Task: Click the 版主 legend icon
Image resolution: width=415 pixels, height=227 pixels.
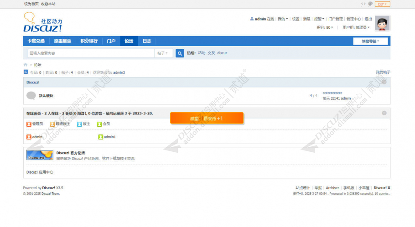Action: coord(79,124)
